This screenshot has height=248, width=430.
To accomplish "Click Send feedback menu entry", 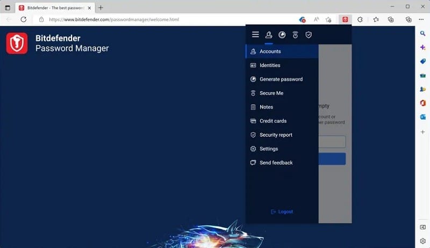I will pos(282,163).
